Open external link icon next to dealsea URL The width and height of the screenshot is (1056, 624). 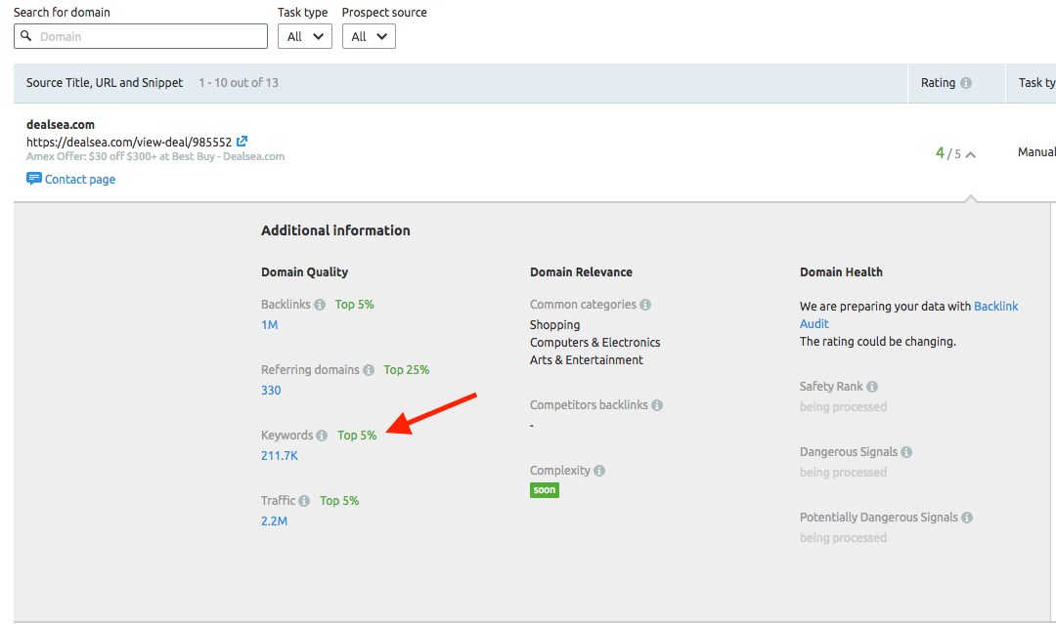(242, 142)
